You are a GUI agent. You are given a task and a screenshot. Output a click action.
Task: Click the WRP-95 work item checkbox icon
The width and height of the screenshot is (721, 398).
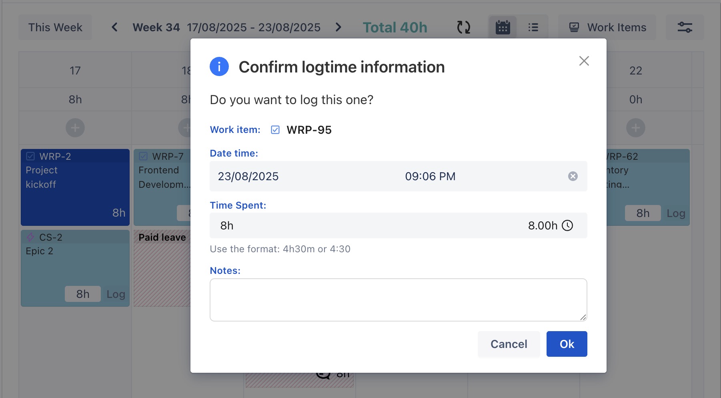(x=275, y=130)
